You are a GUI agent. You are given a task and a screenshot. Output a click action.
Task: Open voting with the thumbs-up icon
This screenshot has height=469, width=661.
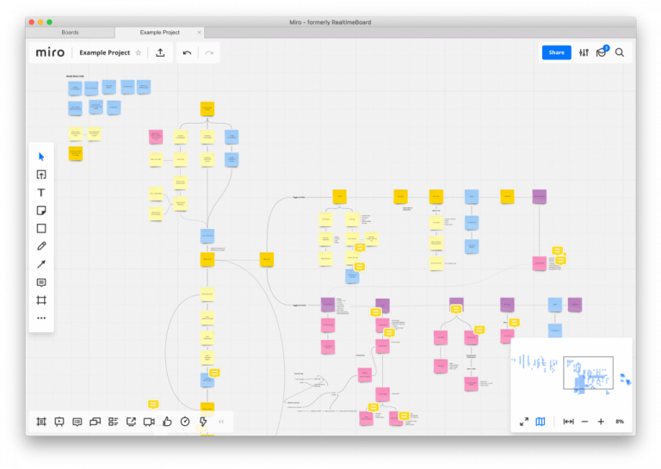[x=167, y=422]
